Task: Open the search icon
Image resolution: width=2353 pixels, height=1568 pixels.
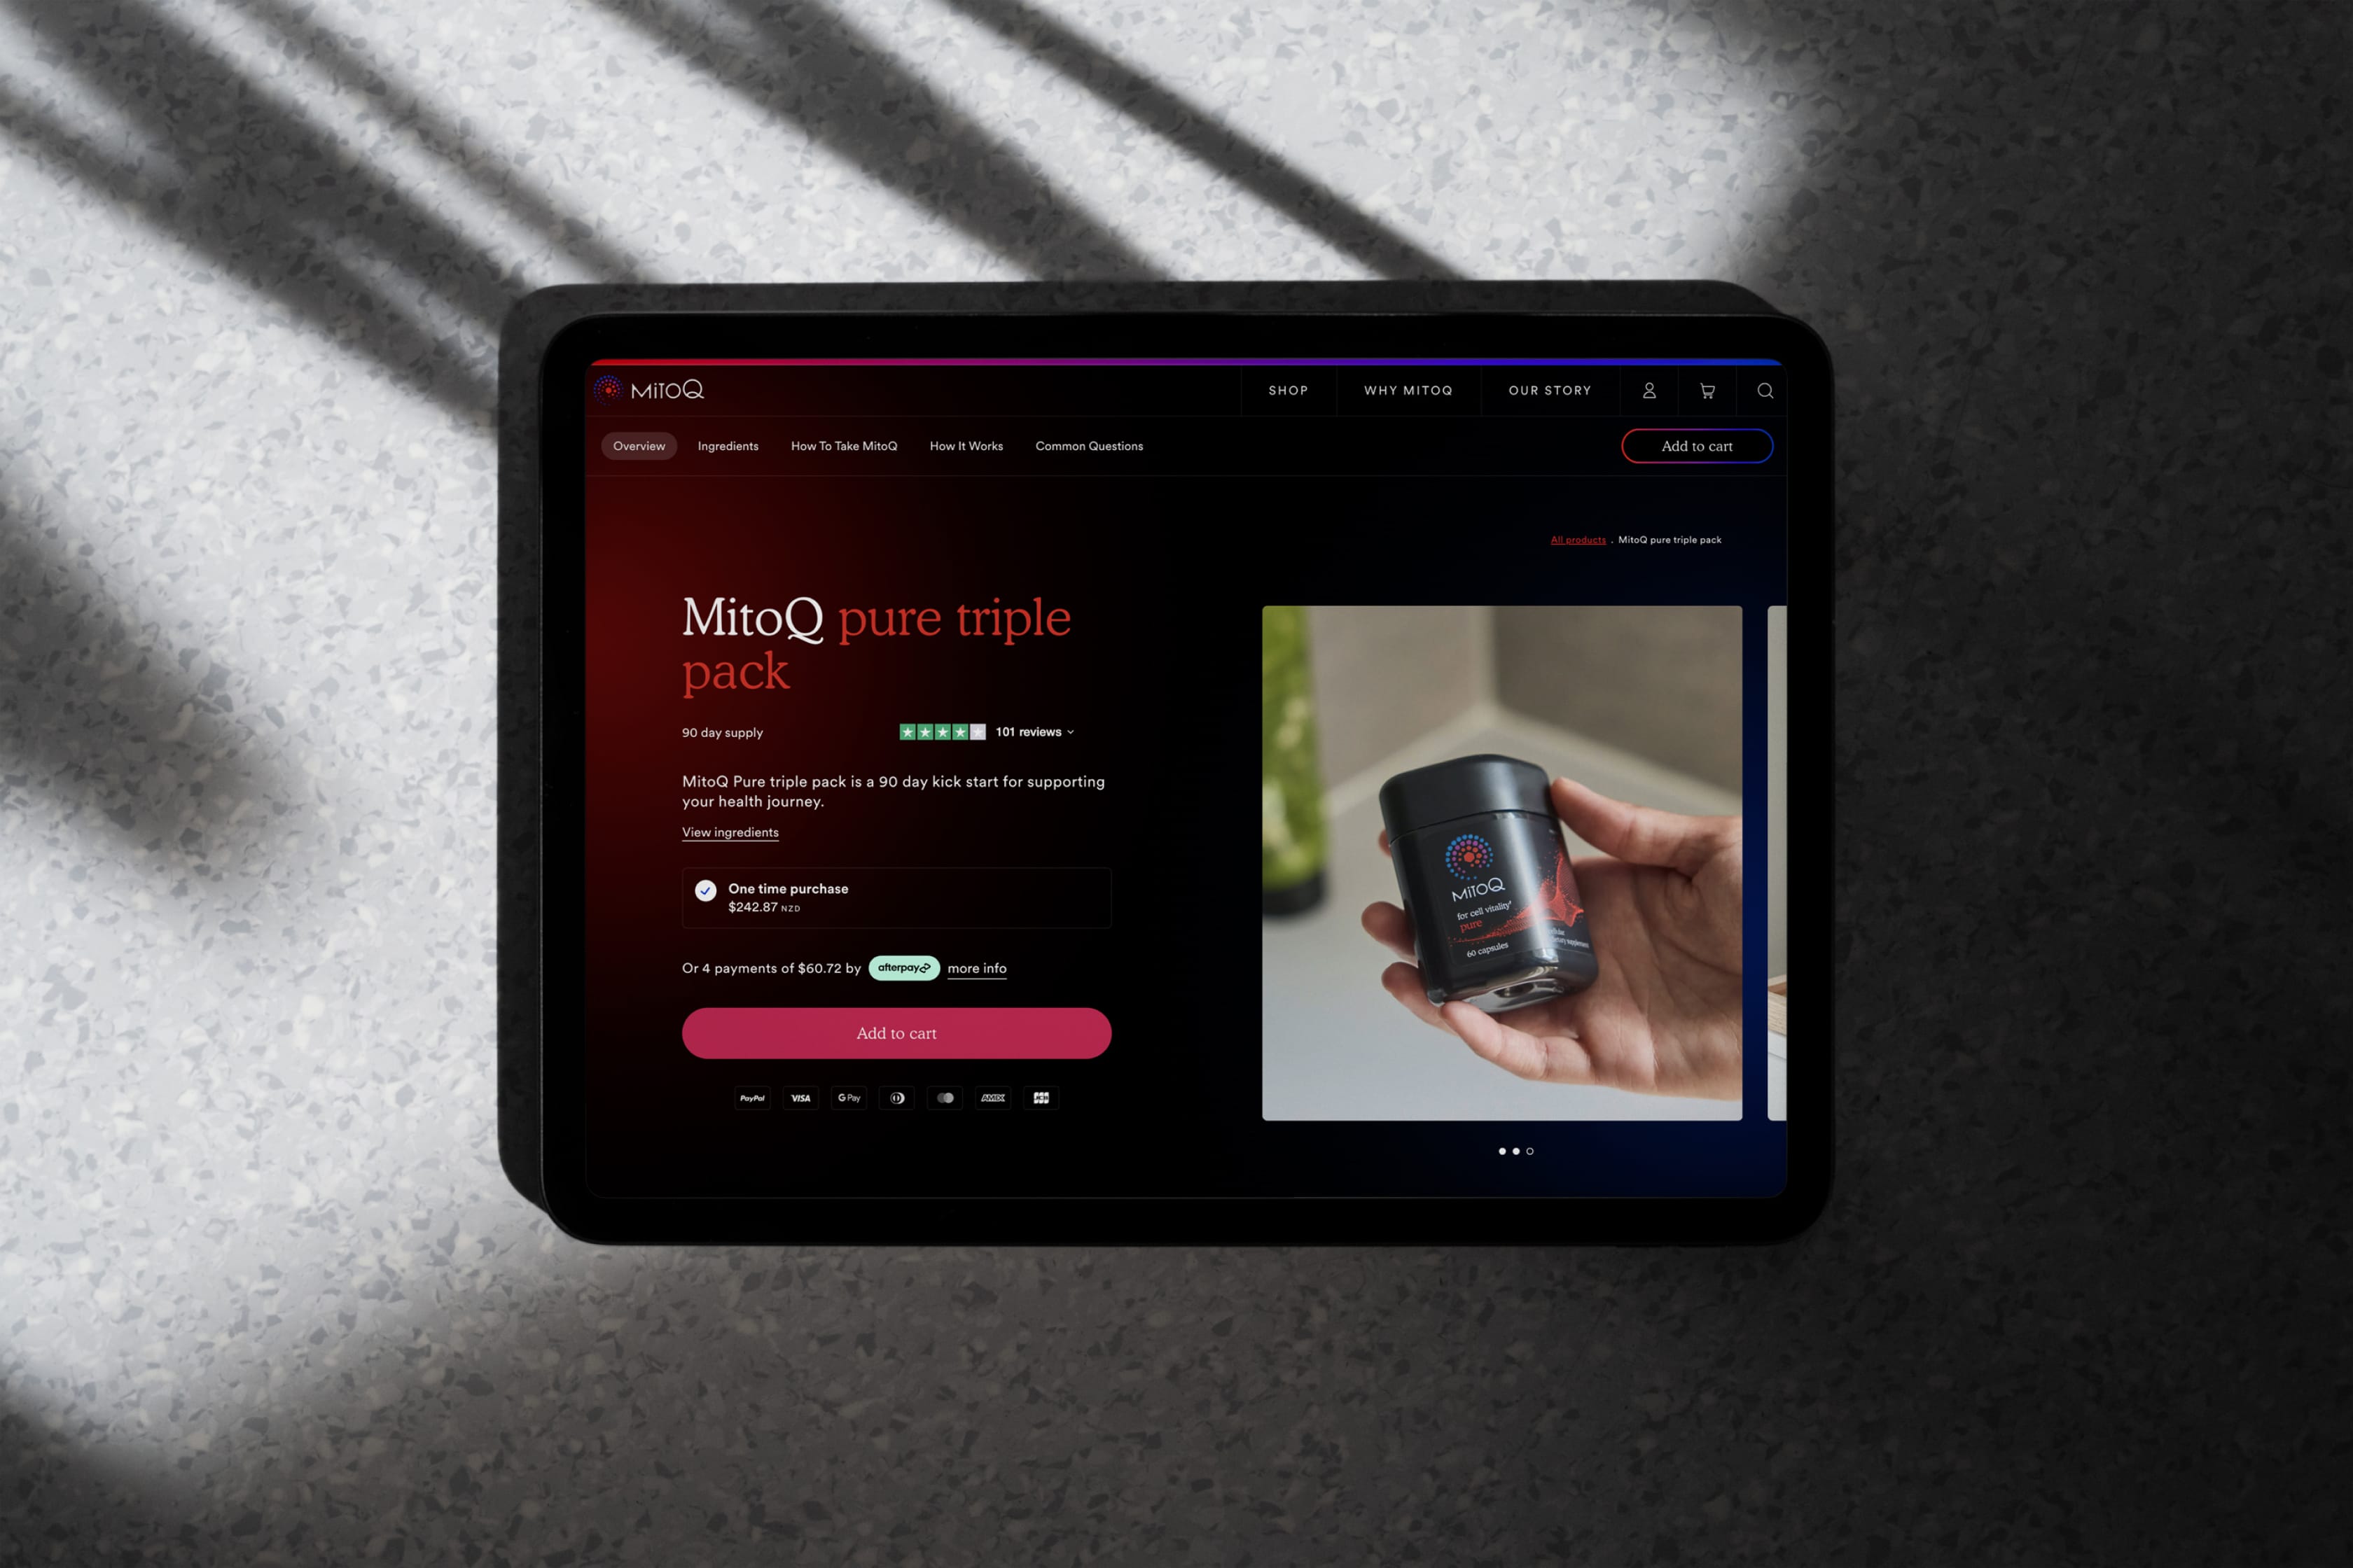Action: (x=1766, y=388)
